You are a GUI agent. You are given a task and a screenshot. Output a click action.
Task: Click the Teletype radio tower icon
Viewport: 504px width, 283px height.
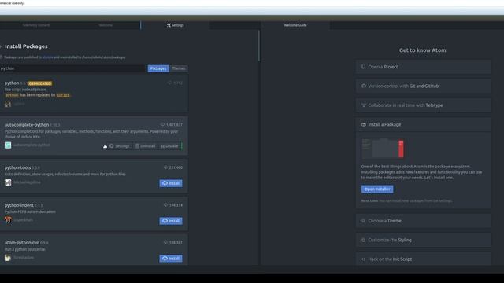click(x=364, y=105)
